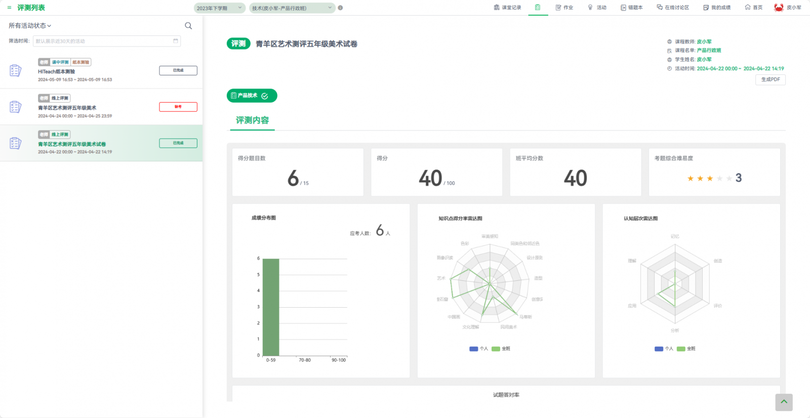The image size is (810, 418).
Task: Click the scroll-to-top arrow button
Action: click(784, 402)
